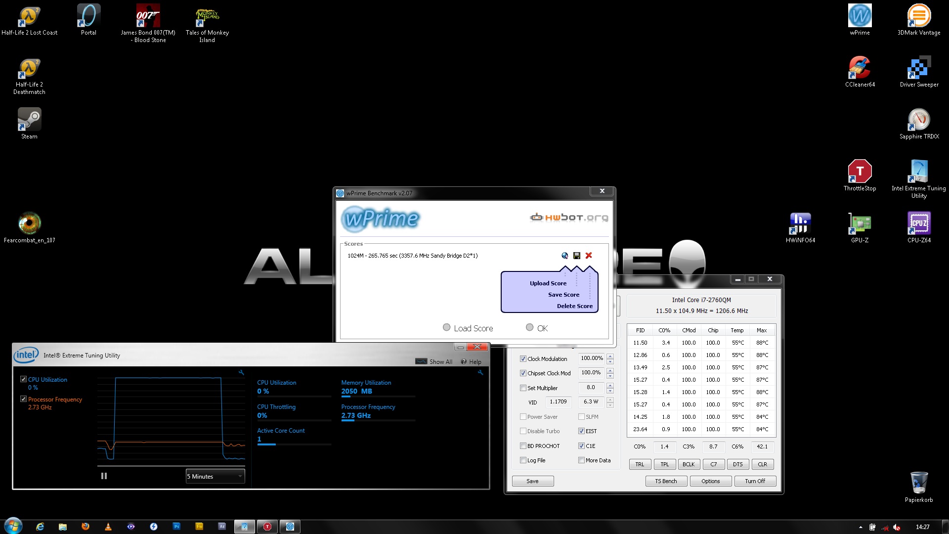Open Help in Intel XTU

[x=471, y=361]
